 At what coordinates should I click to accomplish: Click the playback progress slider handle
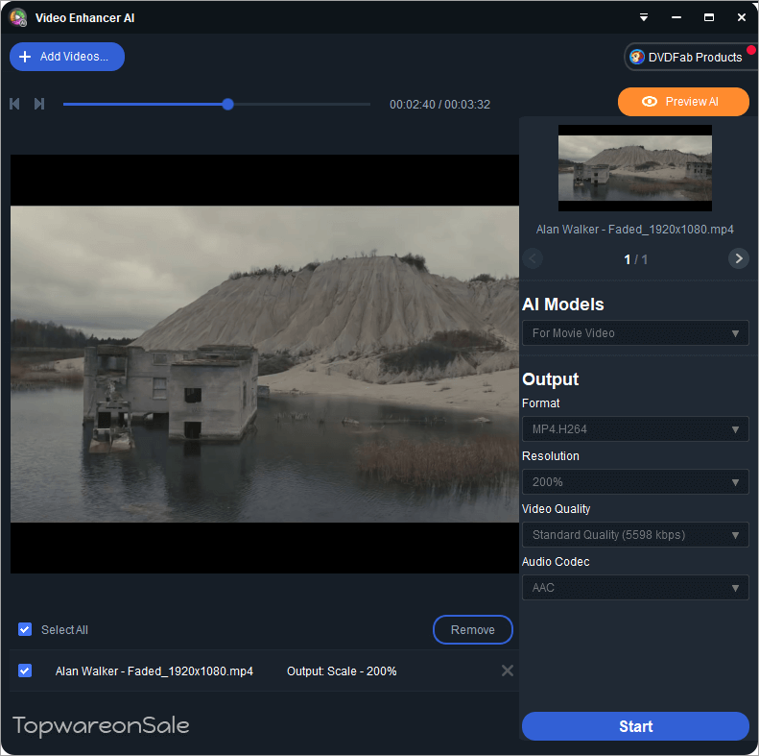pos(228,104)
